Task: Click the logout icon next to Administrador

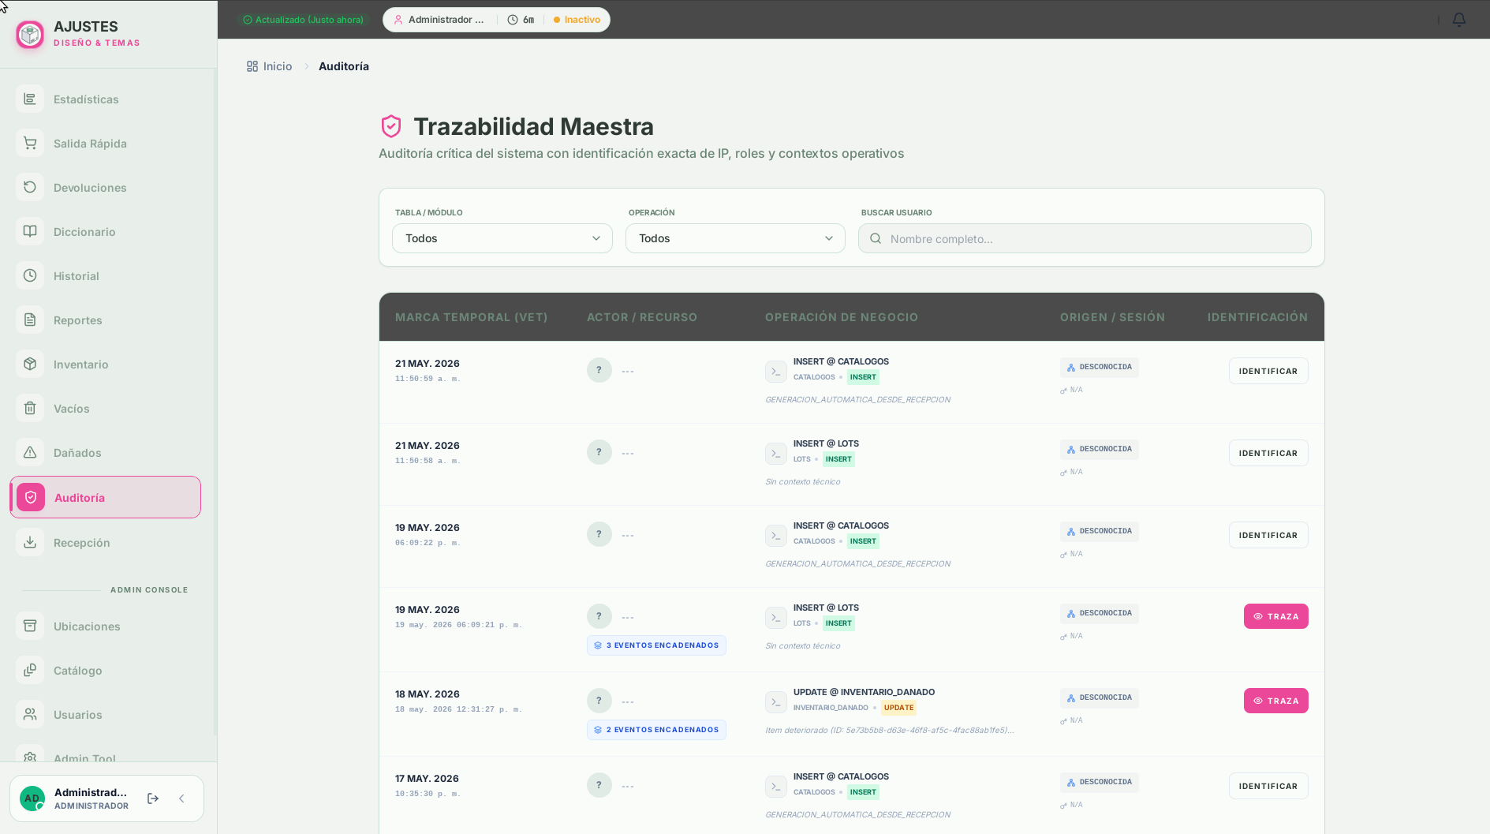Action: [153, 798]
